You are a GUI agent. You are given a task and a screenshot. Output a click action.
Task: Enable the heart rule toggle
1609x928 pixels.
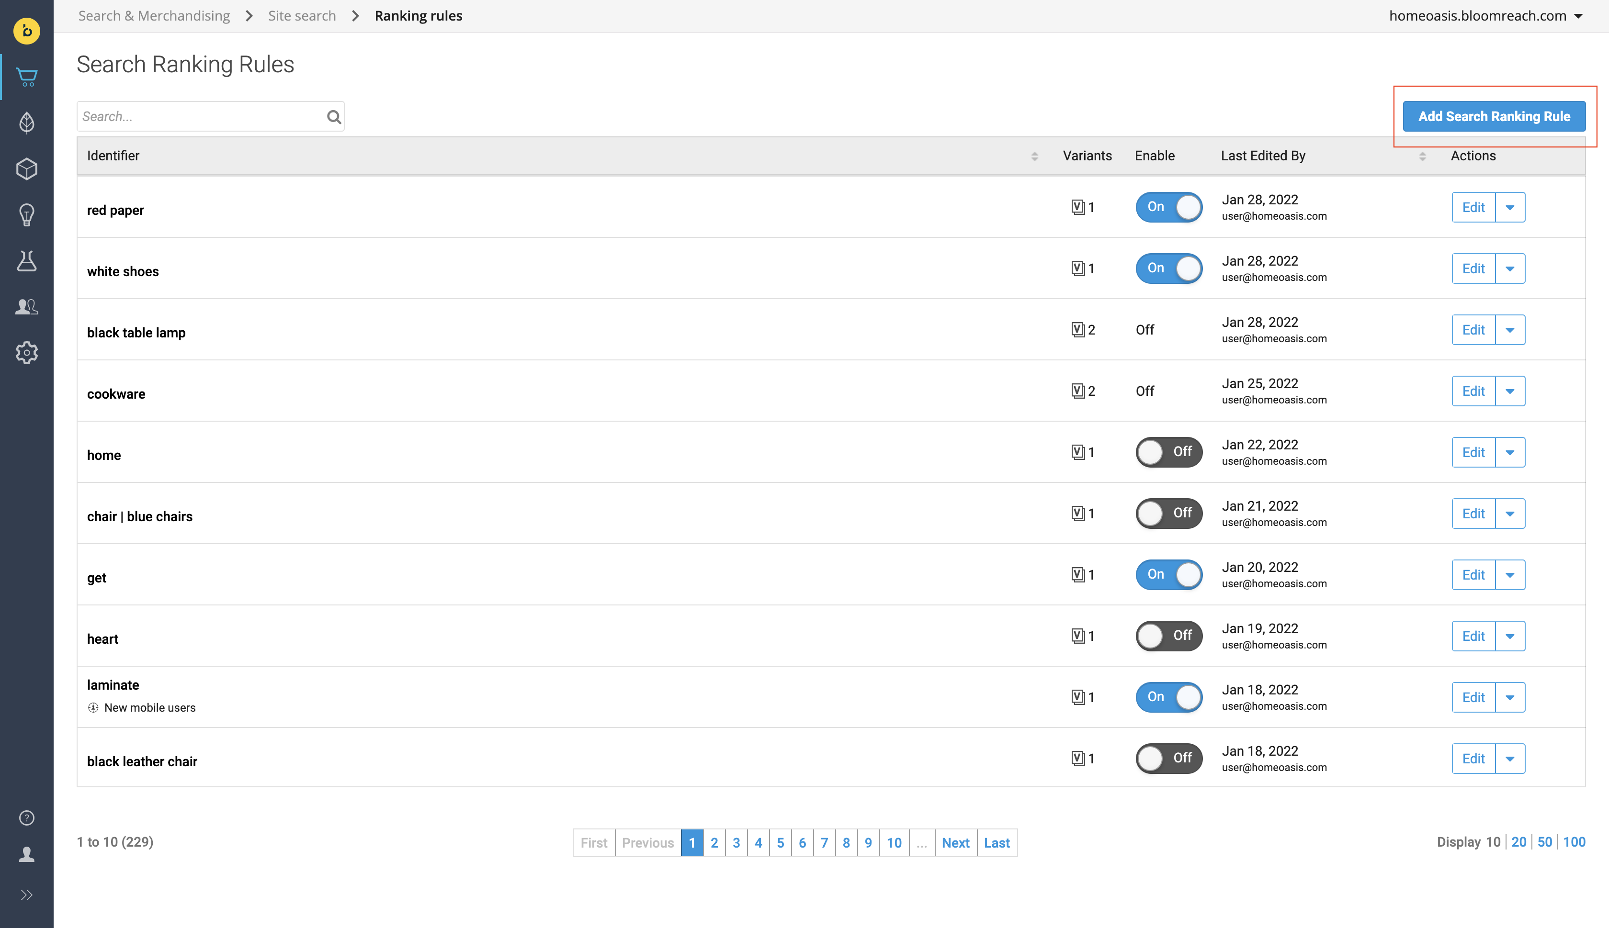tap(1168, 636)
